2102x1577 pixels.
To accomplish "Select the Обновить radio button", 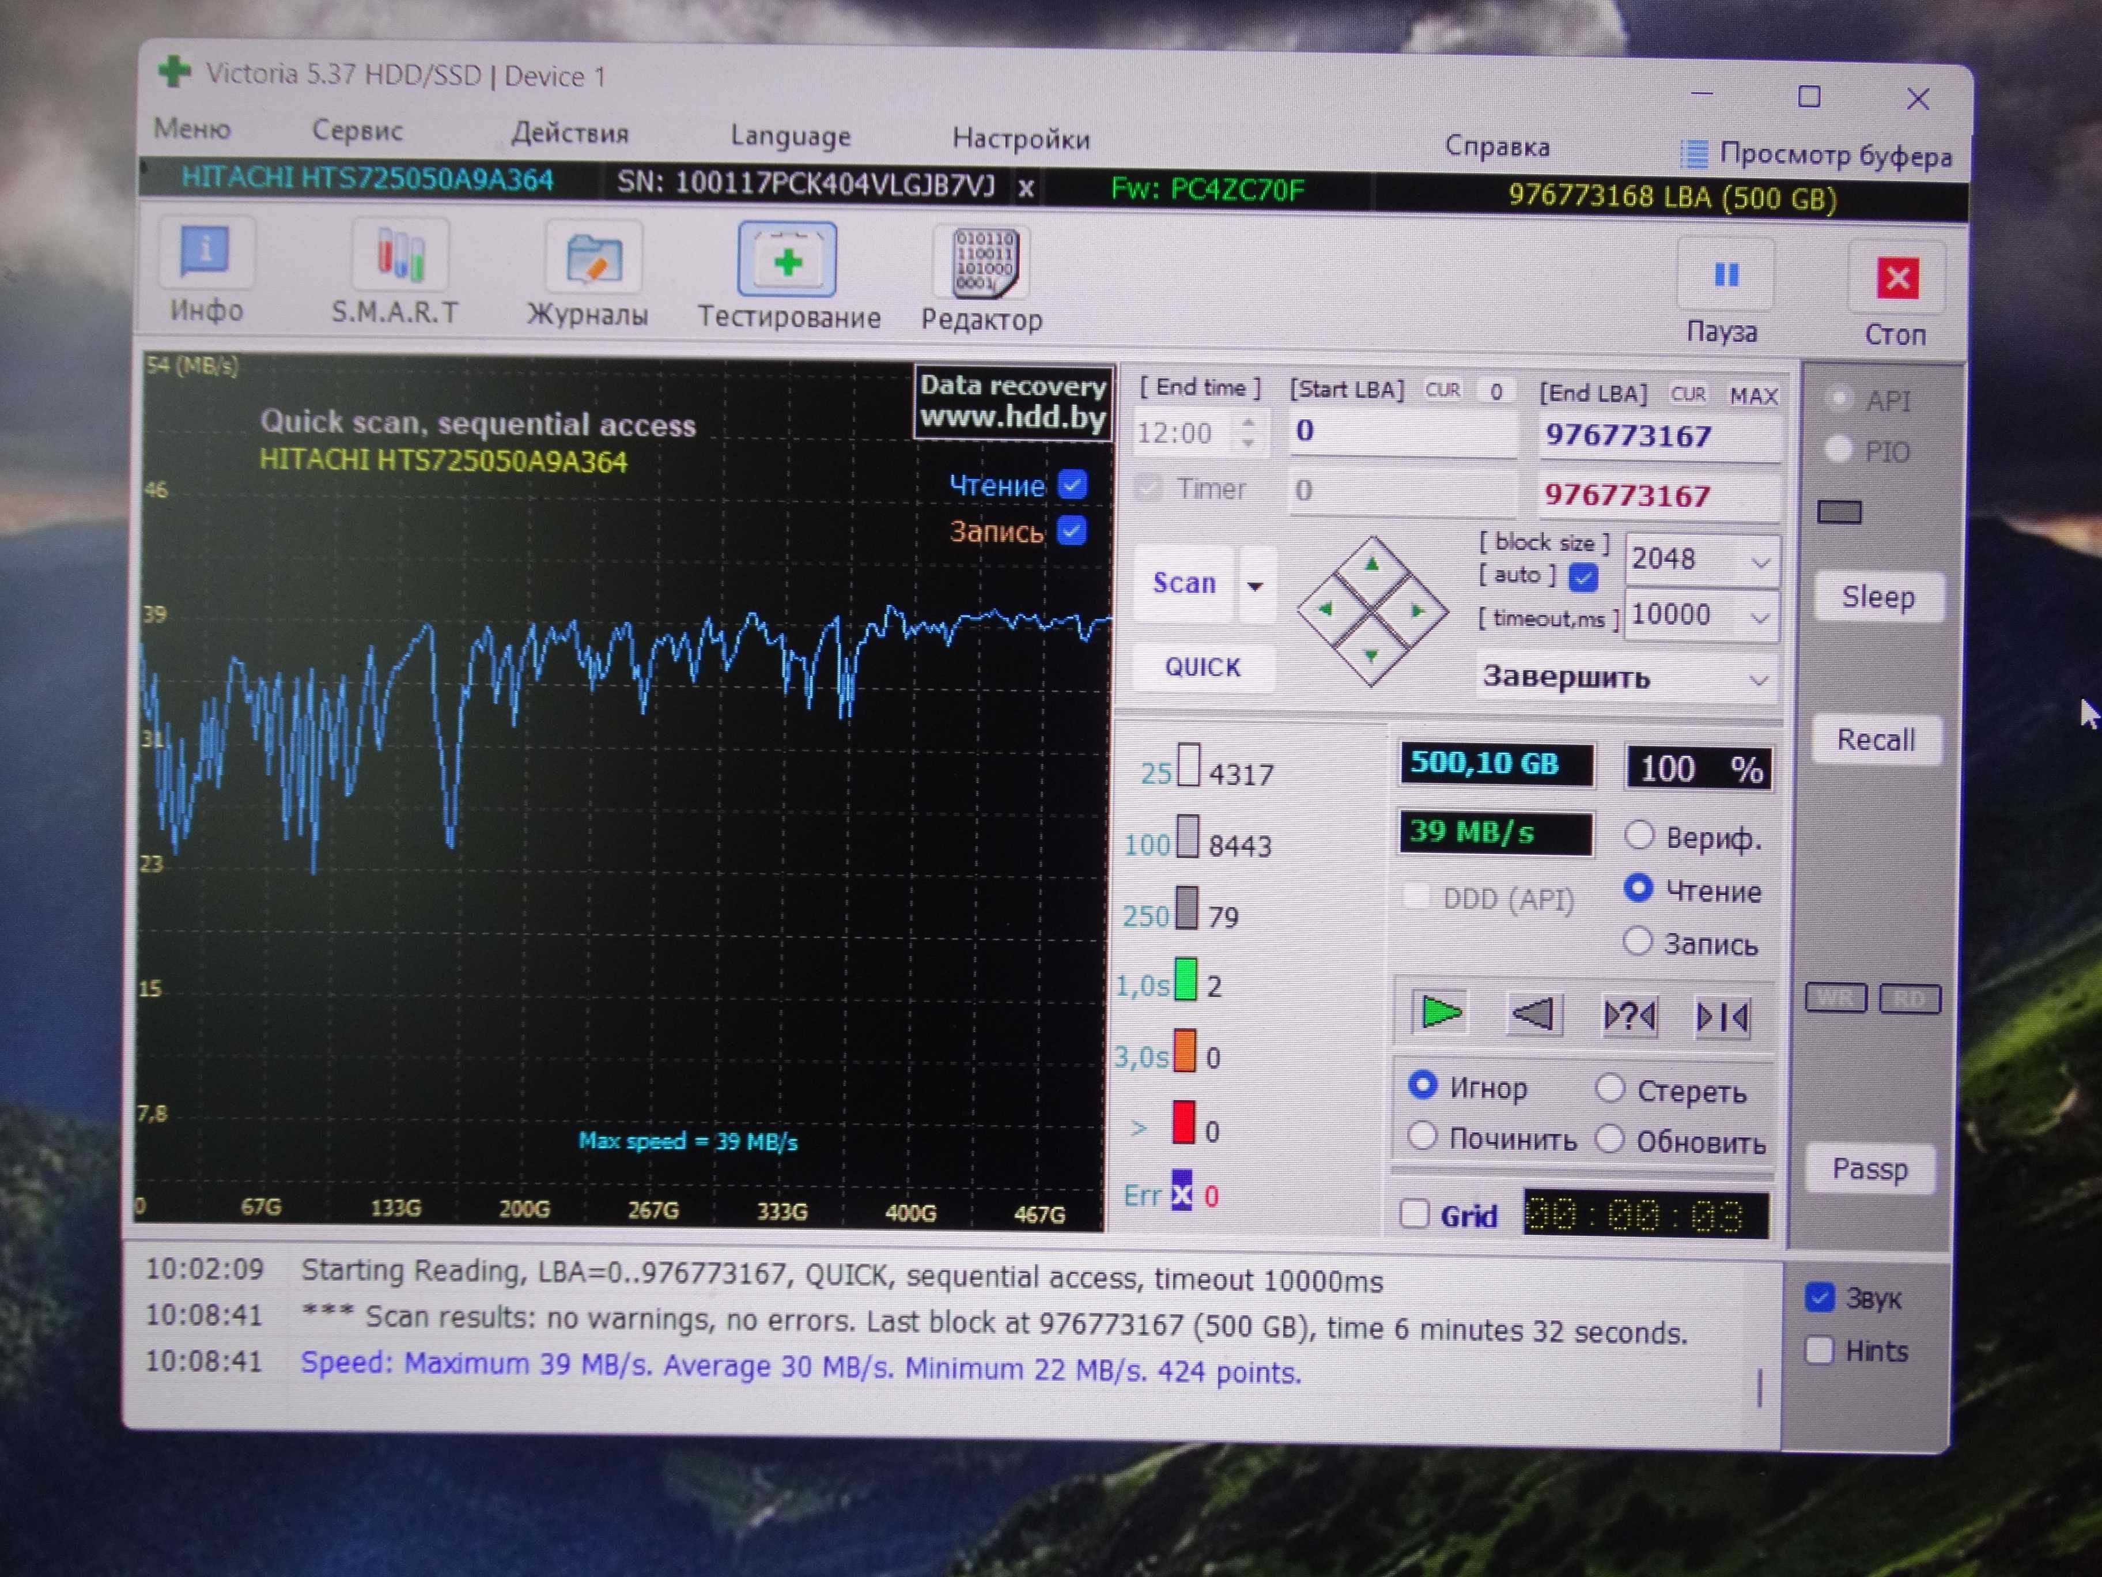I will [1609, 1139].
